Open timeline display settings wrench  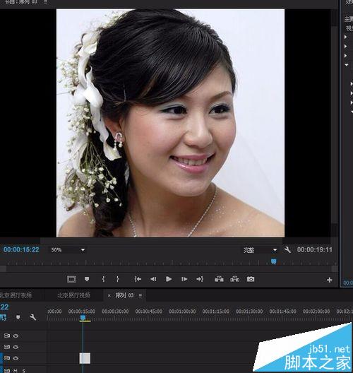point(32,317)
